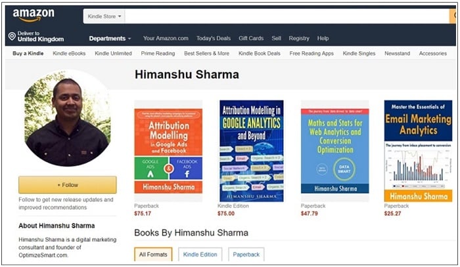Select Kindle Unlimited in the sub-navigation
This screenshot has height=267, width=460.
click(x=113, y=54)
